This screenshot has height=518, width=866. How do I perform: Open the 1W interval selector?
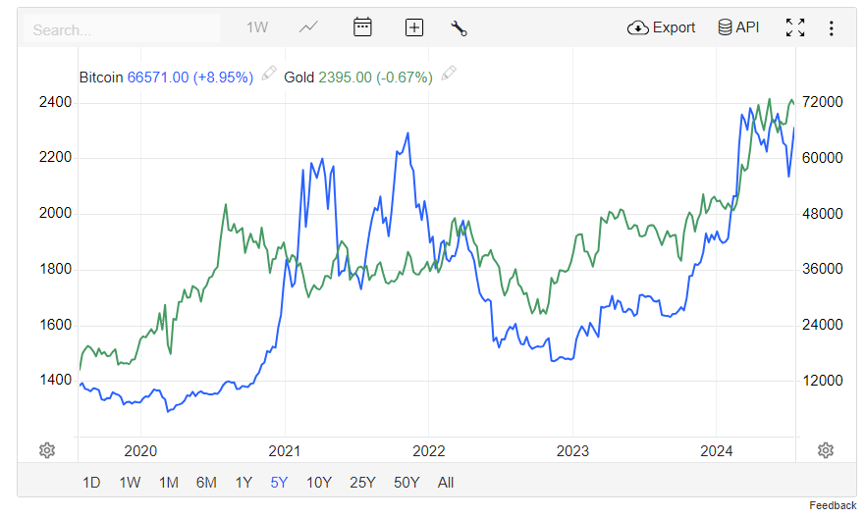tap(257, 27)
